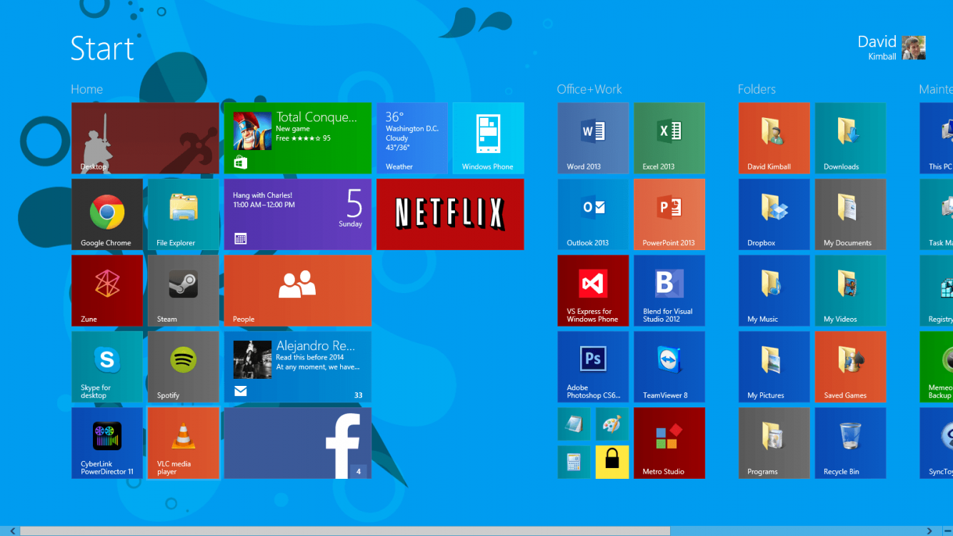
Task: Open Recycle Bin tile
Action: click(x=851, y=443)
